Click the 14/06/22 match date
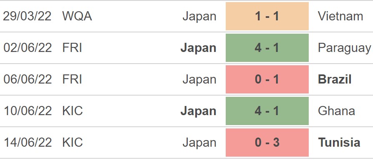The height and width of the screenshot is (160, 373). coord(28,143)
